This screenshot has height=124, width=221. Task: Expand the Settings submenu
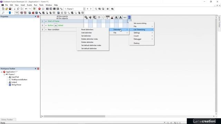[x=142, y=33]
